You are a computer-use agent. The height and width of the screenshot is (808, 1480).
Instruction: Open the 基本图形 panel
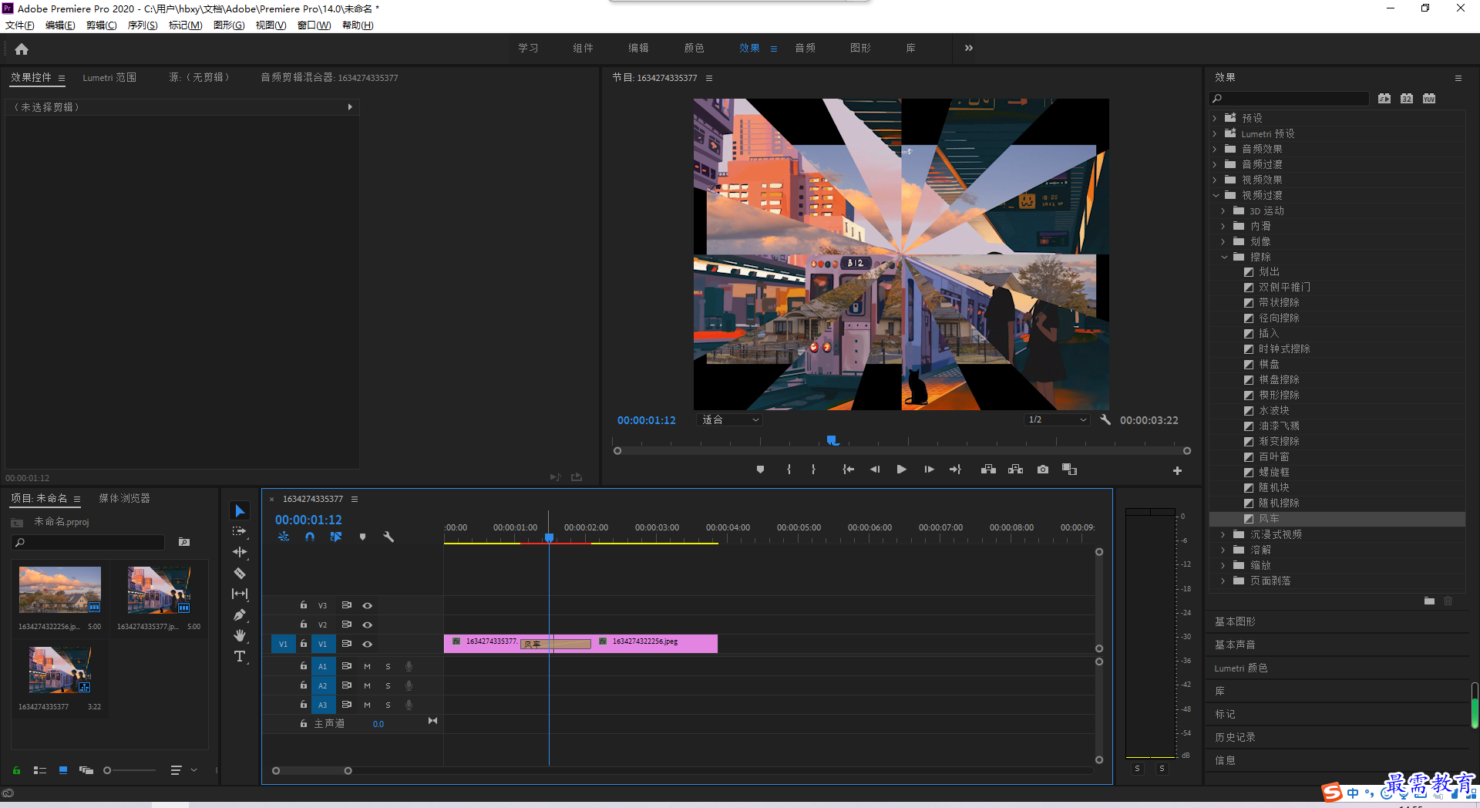click(1235, 621)
